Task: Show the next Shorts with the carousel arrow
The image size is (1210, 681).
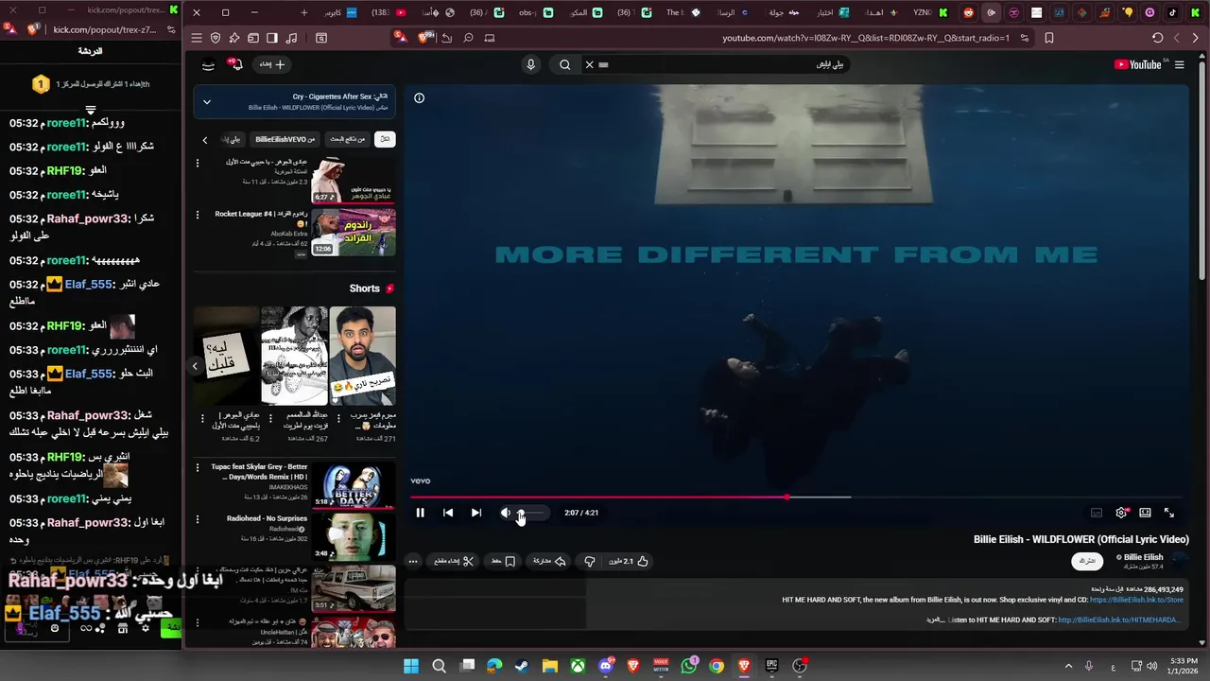Action: (195, 366)
